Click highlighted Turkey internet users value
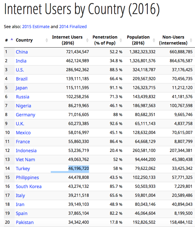The image size is (195, 227). coord(79,168)
